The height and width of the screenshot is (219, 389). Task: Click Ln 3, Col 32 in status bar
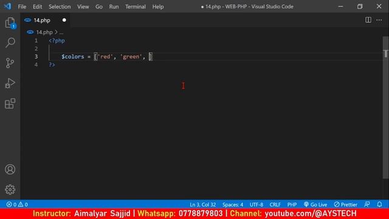point(202,204)
